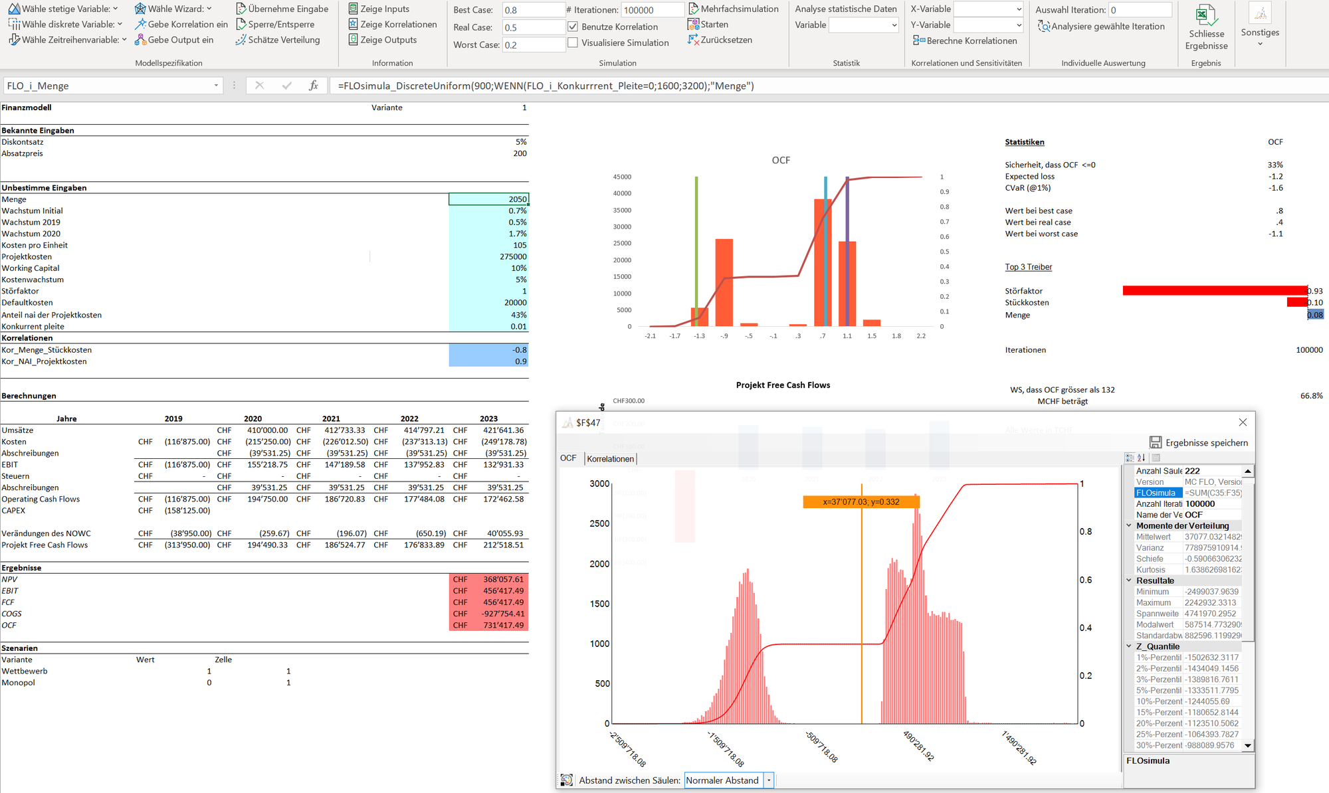Click the Best Case input field
The height and width of the screenshot is (793, 1329).
[534, 10]
